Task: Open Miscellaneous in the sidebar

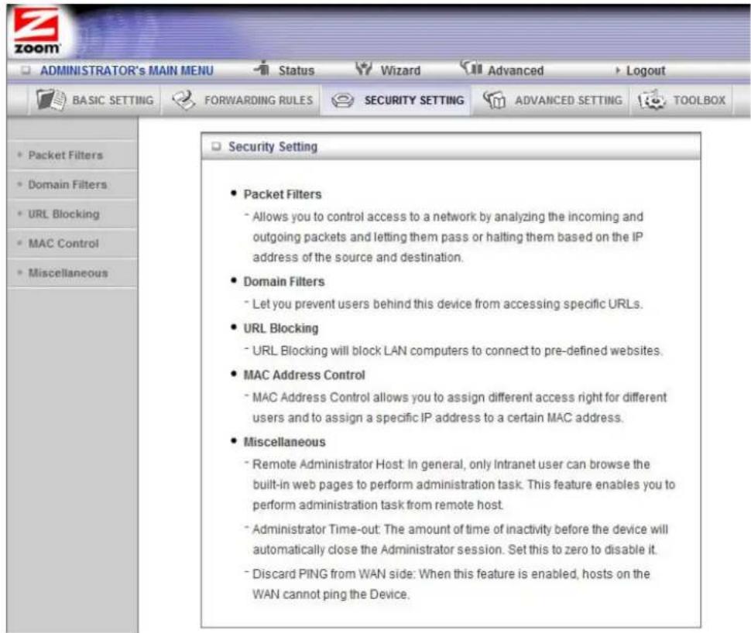Action: (x=68, y=273)
